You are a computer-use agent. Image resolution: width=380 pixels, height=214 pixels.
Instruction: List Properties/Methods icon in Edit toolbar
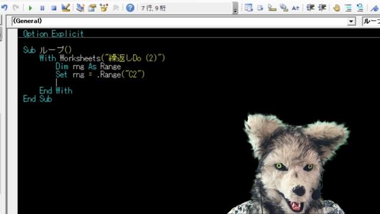(x=248, y=8)
